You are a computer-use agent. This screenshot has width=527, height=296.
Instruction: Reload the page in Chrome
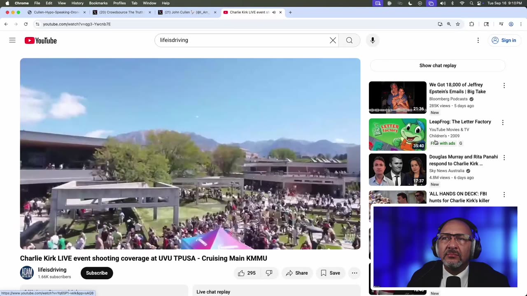(x=26, y=24)
